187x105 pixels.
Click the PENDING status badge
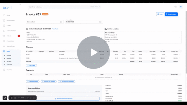tap(45, 14)
